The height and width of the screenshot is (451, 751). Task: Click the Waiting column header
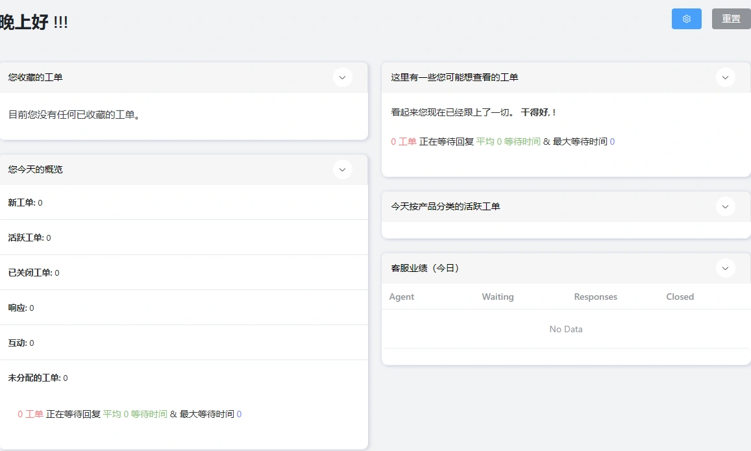[498, 297]
